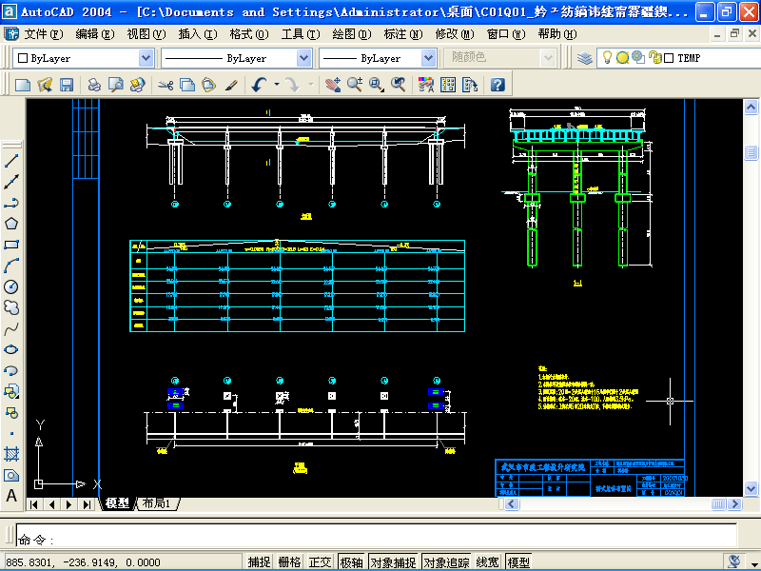Toggle 极轴 polar tracking
This screenshot has width=761, height=571.
pos(351,562)
